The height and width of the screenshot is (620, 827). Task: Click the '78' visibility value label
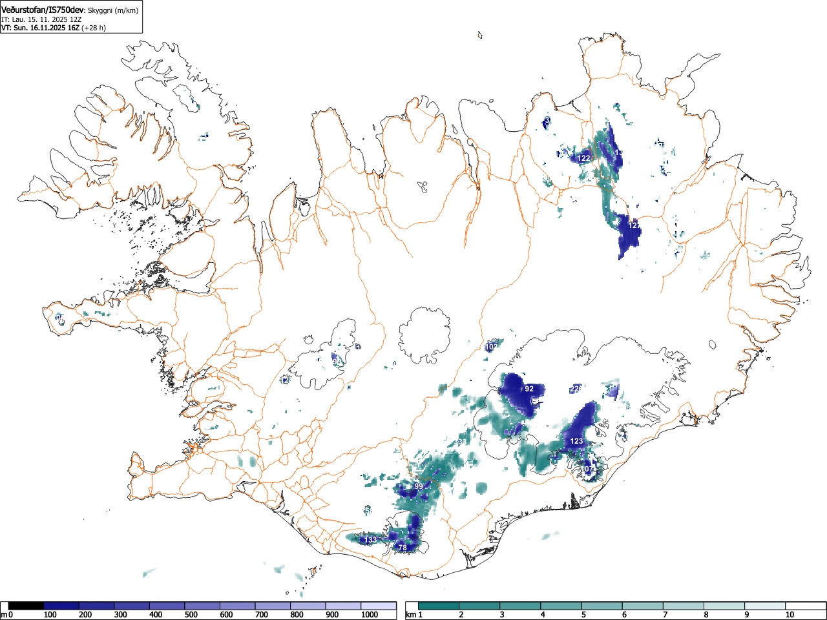403,548
